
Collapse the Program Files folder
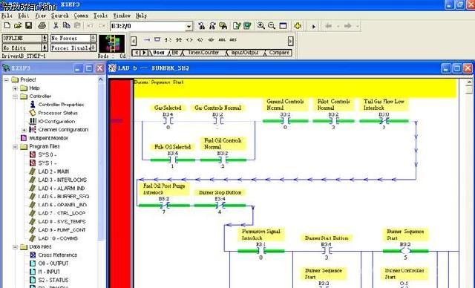click(15, 146)
